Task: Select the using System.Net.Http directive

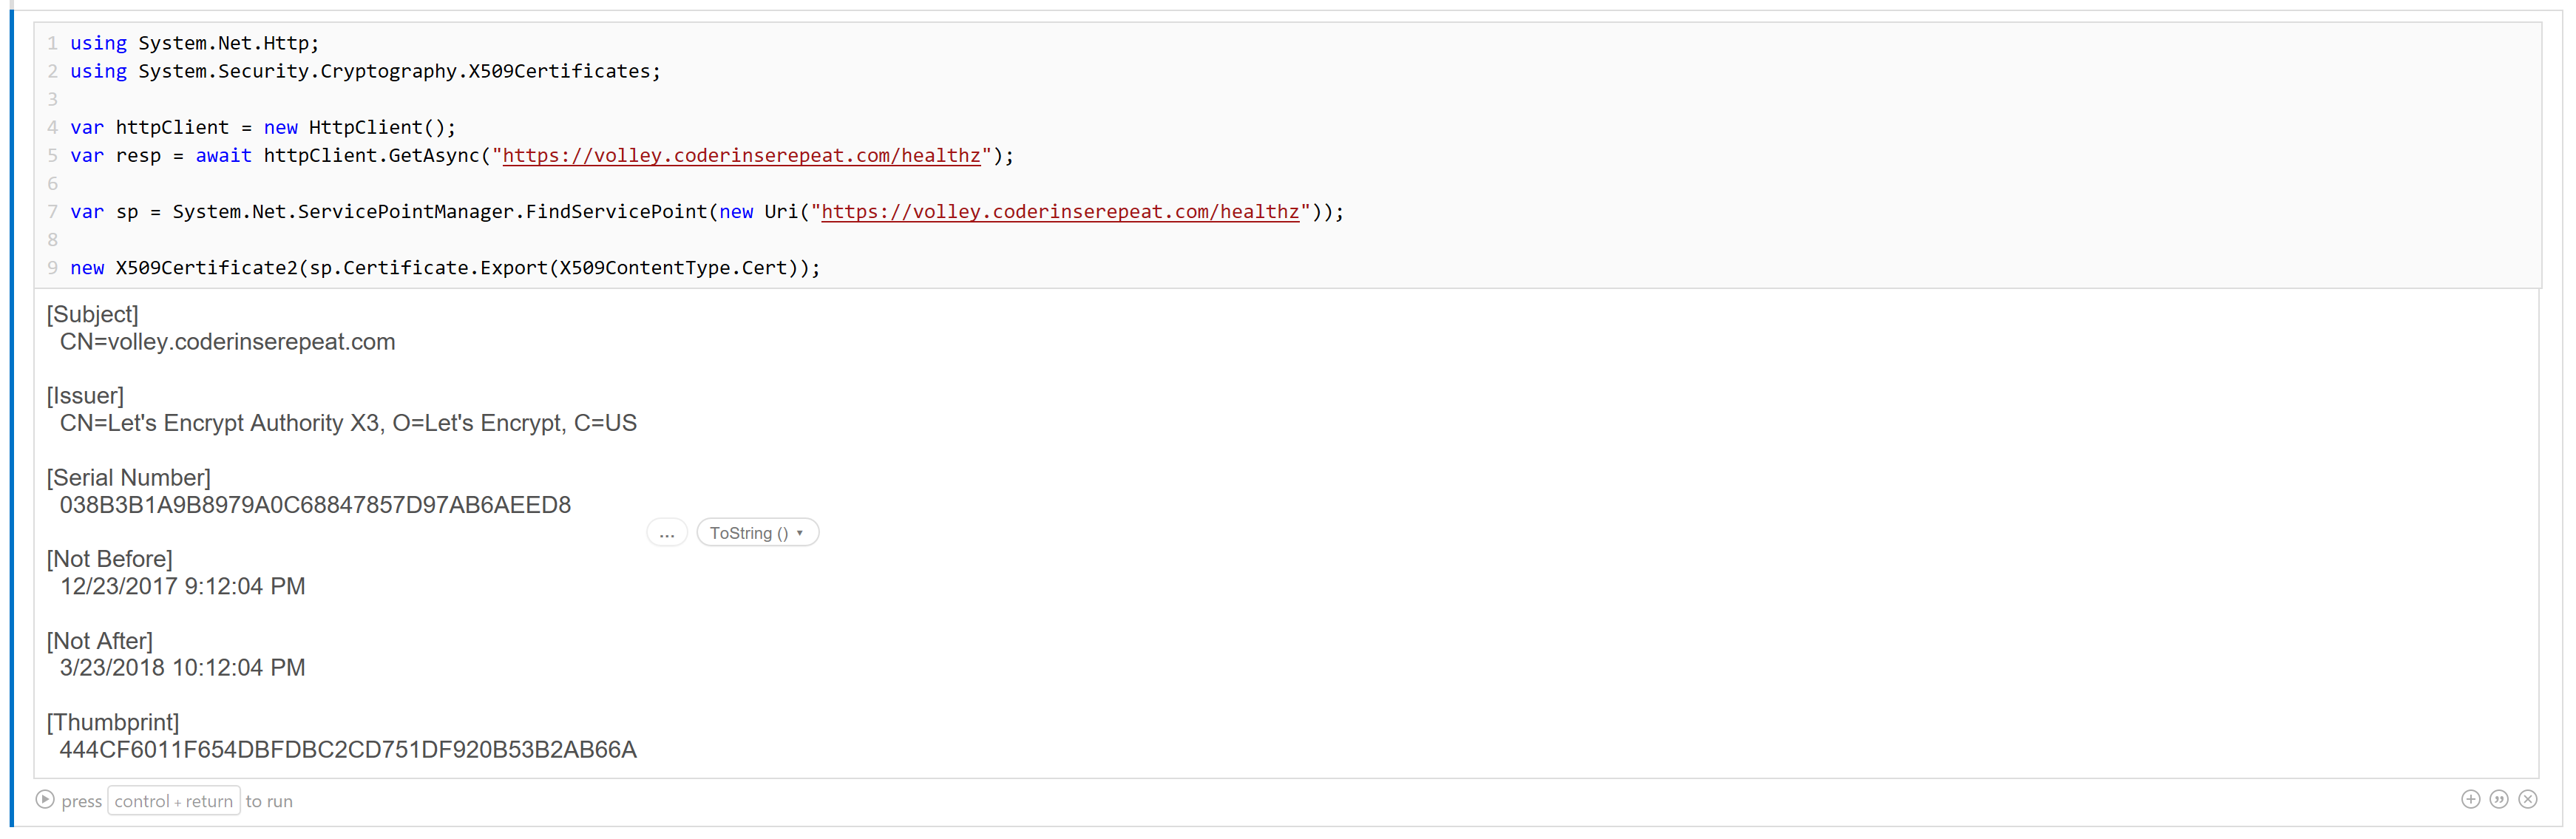Action: click(x=194, y=43)
